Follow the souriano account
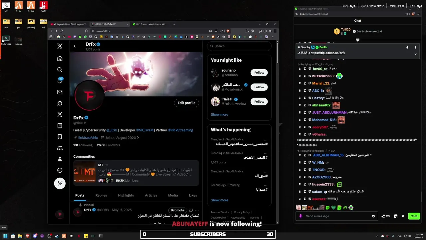This screenshot has width=426, height=240. (259, 73)
